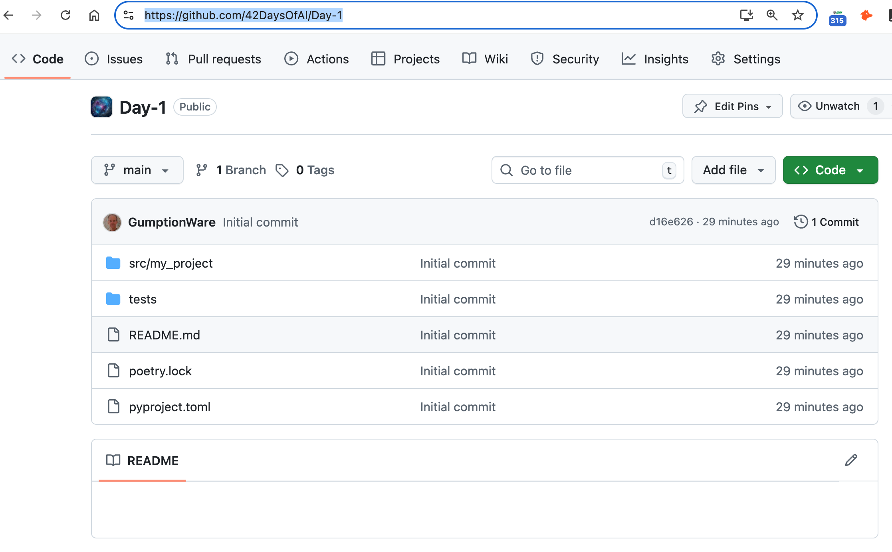Expand the main branch selector

click(137, 170)
